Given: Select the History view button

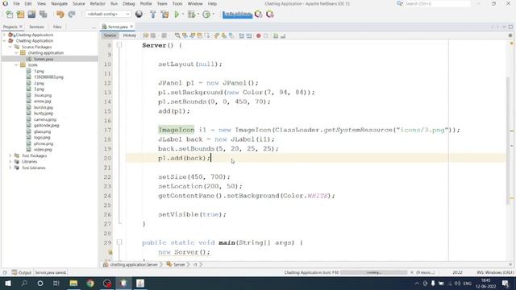Looking at the screenshot, I should pyautogui.click(x=129, y=35).
